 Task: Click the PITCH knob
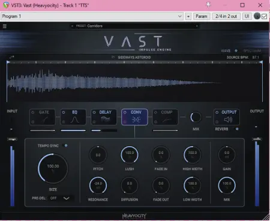point(98,155)
